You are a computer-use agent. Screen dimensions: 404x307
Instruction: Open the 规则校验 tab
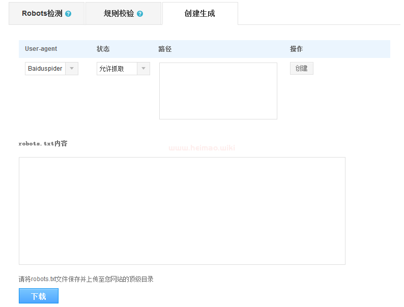pos(119,14)
